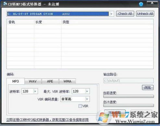Switch to the WAV encoding tab
Image resolution: width=160 pixels, height=126 pixels.
click(33, 81)
